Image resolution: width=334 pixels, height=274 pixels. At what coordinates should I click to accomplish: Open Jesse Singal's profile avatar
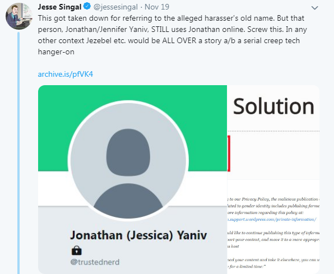[19, 16]
